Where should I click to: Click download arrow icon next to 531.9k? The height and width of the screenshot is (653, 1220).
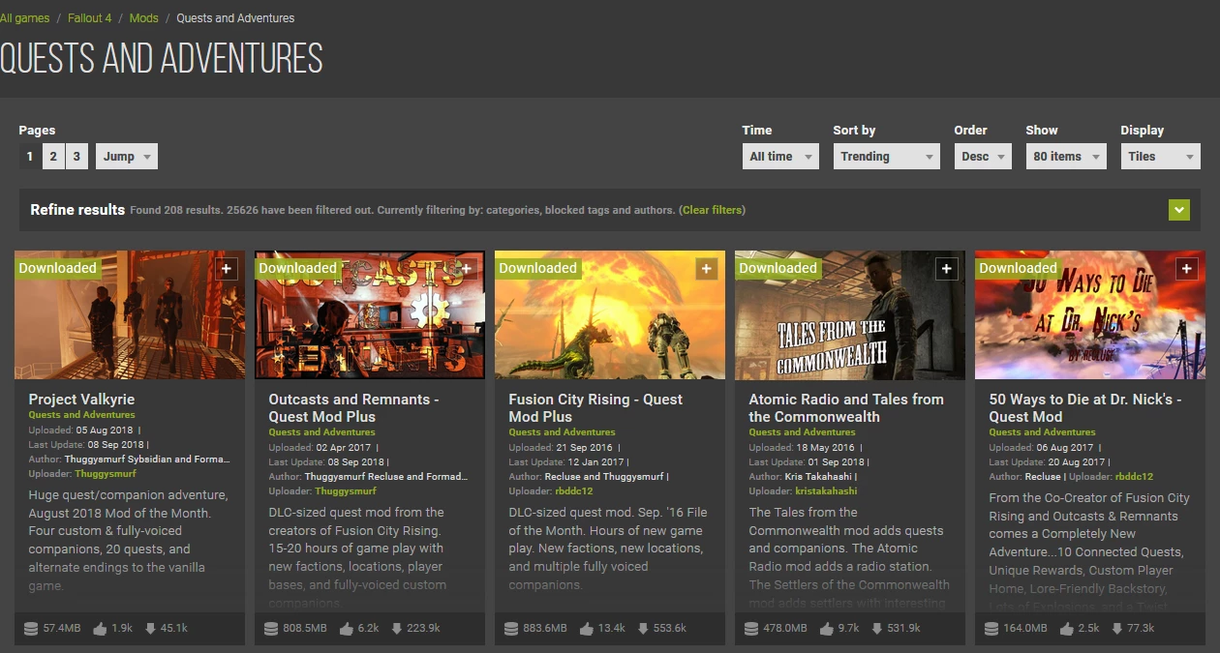pyautogui.click(x=876, y=629)
